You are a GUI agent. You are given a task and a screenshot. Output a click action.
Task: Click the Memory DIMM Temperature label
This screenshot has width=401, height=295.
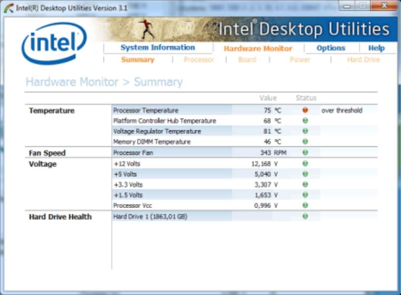click(x=152, y=142)
